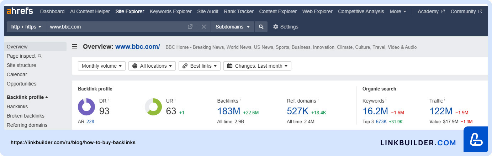492x156 pixels.
Task: Open the http + https protocol dropdown
Action: point(26,27)
